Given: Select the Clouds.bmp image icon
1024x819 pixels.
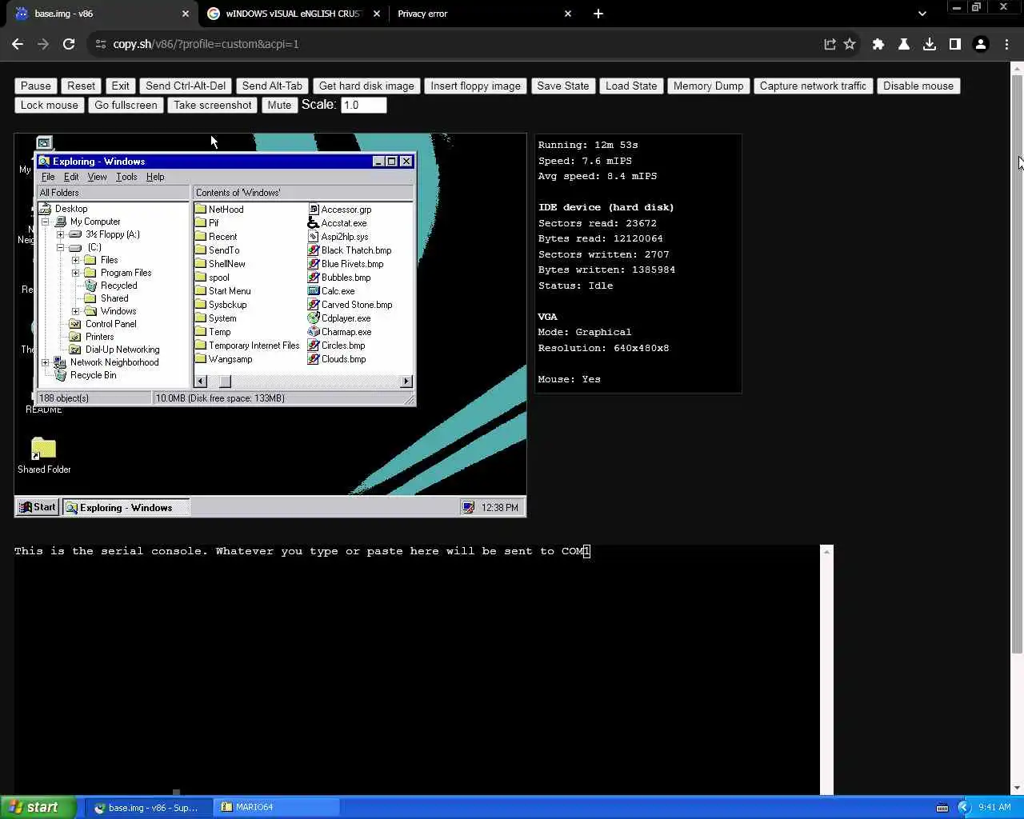Looking at the screenshot, I should [314, 359].
